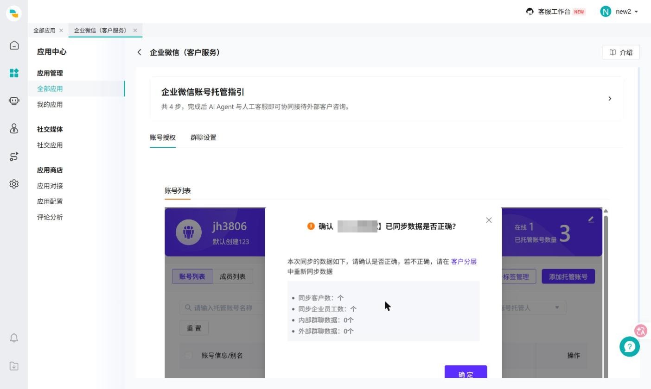Click the headset icon for 客服工作台
Viewport: 651px width, 389px height.
tap(530, 12)
